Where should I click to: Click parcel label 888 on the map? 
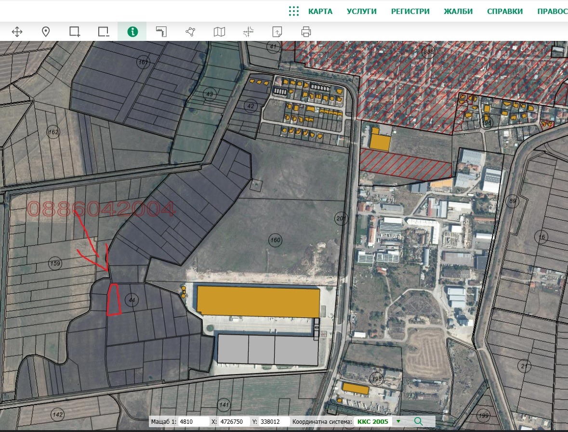point(428,52)
